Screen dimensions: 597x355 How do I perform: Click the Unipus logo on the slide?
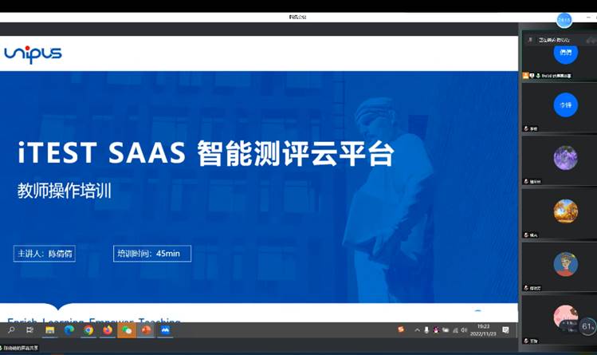(x=33, y=53)
